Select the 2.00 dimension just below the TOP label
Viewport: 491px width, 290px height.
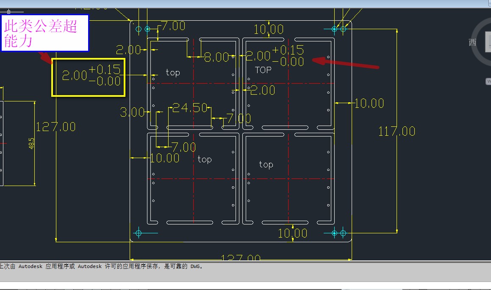click(263, 90)
